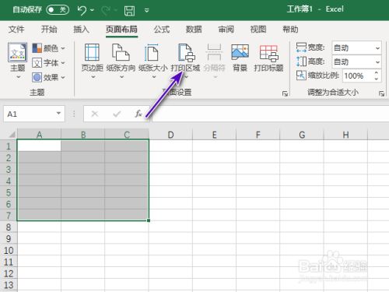Increase the 缩放比例 scale stepper
389x292 pixels.
377,72
